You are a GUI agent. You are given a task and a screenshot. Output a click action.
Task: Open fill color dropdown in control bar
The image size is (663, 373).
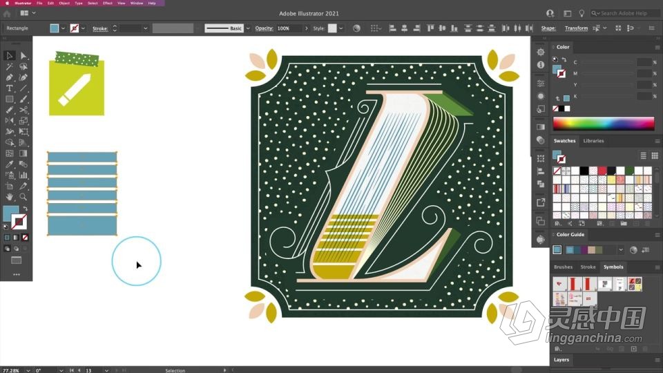click(63, 28)
